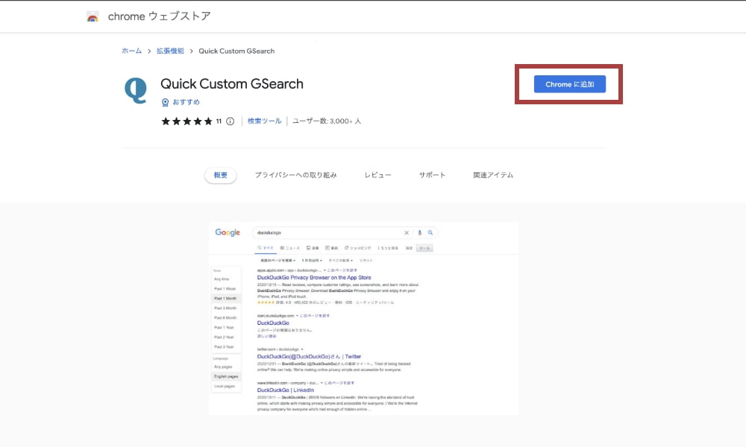Click the info icon beside rating count

pos(230,121)
